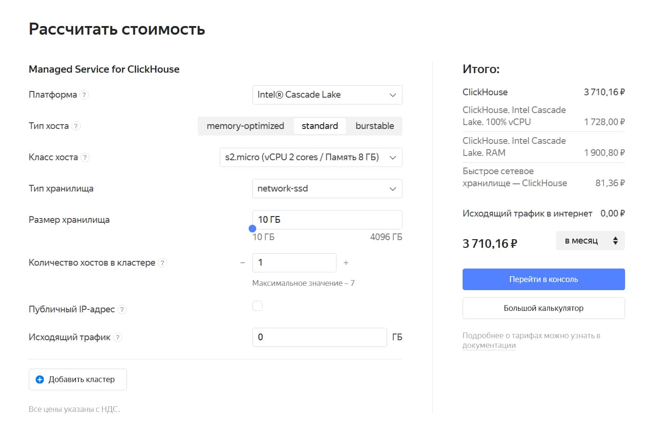This screenshot has width=653, height=436.
Task: Click the Добавить кластер button
Action: 78,379
